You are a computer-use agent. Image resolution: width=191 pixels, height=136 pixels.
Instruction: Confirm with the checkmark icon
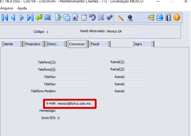(109, 18)
